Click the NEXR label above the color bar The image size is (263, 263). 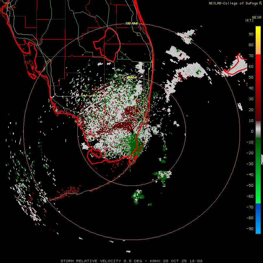click(257, 18)
